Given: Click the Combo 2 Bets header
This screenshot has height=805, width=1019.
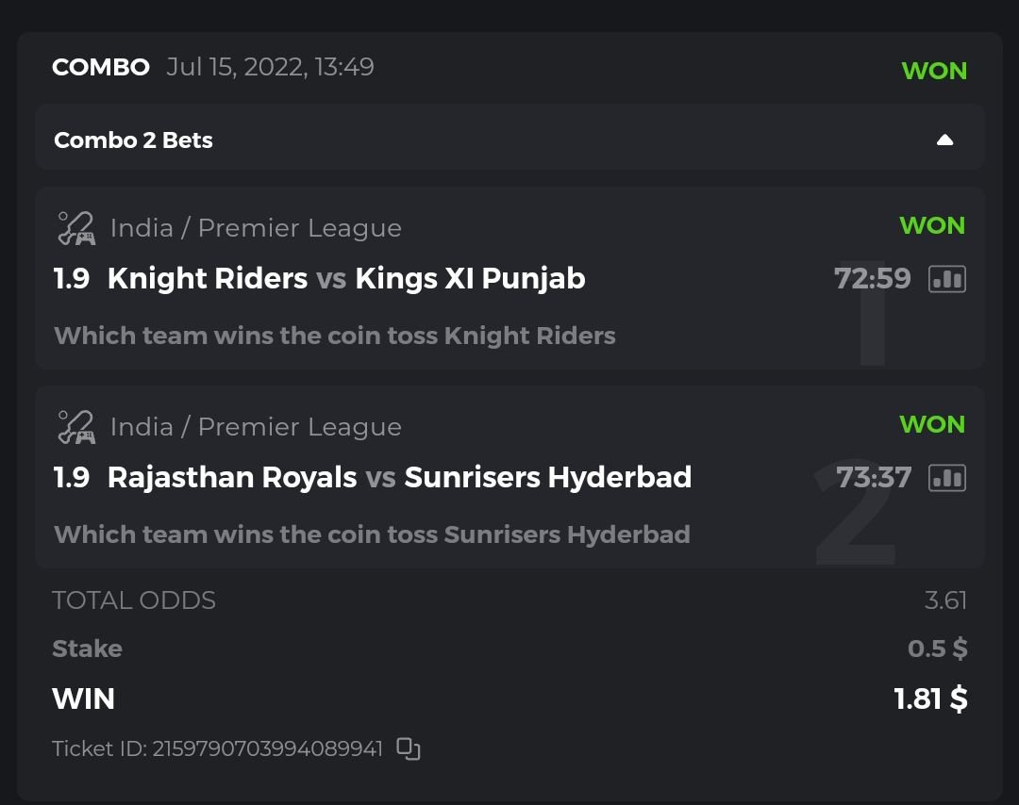Looking at the screenshot, I should [133, 140].
